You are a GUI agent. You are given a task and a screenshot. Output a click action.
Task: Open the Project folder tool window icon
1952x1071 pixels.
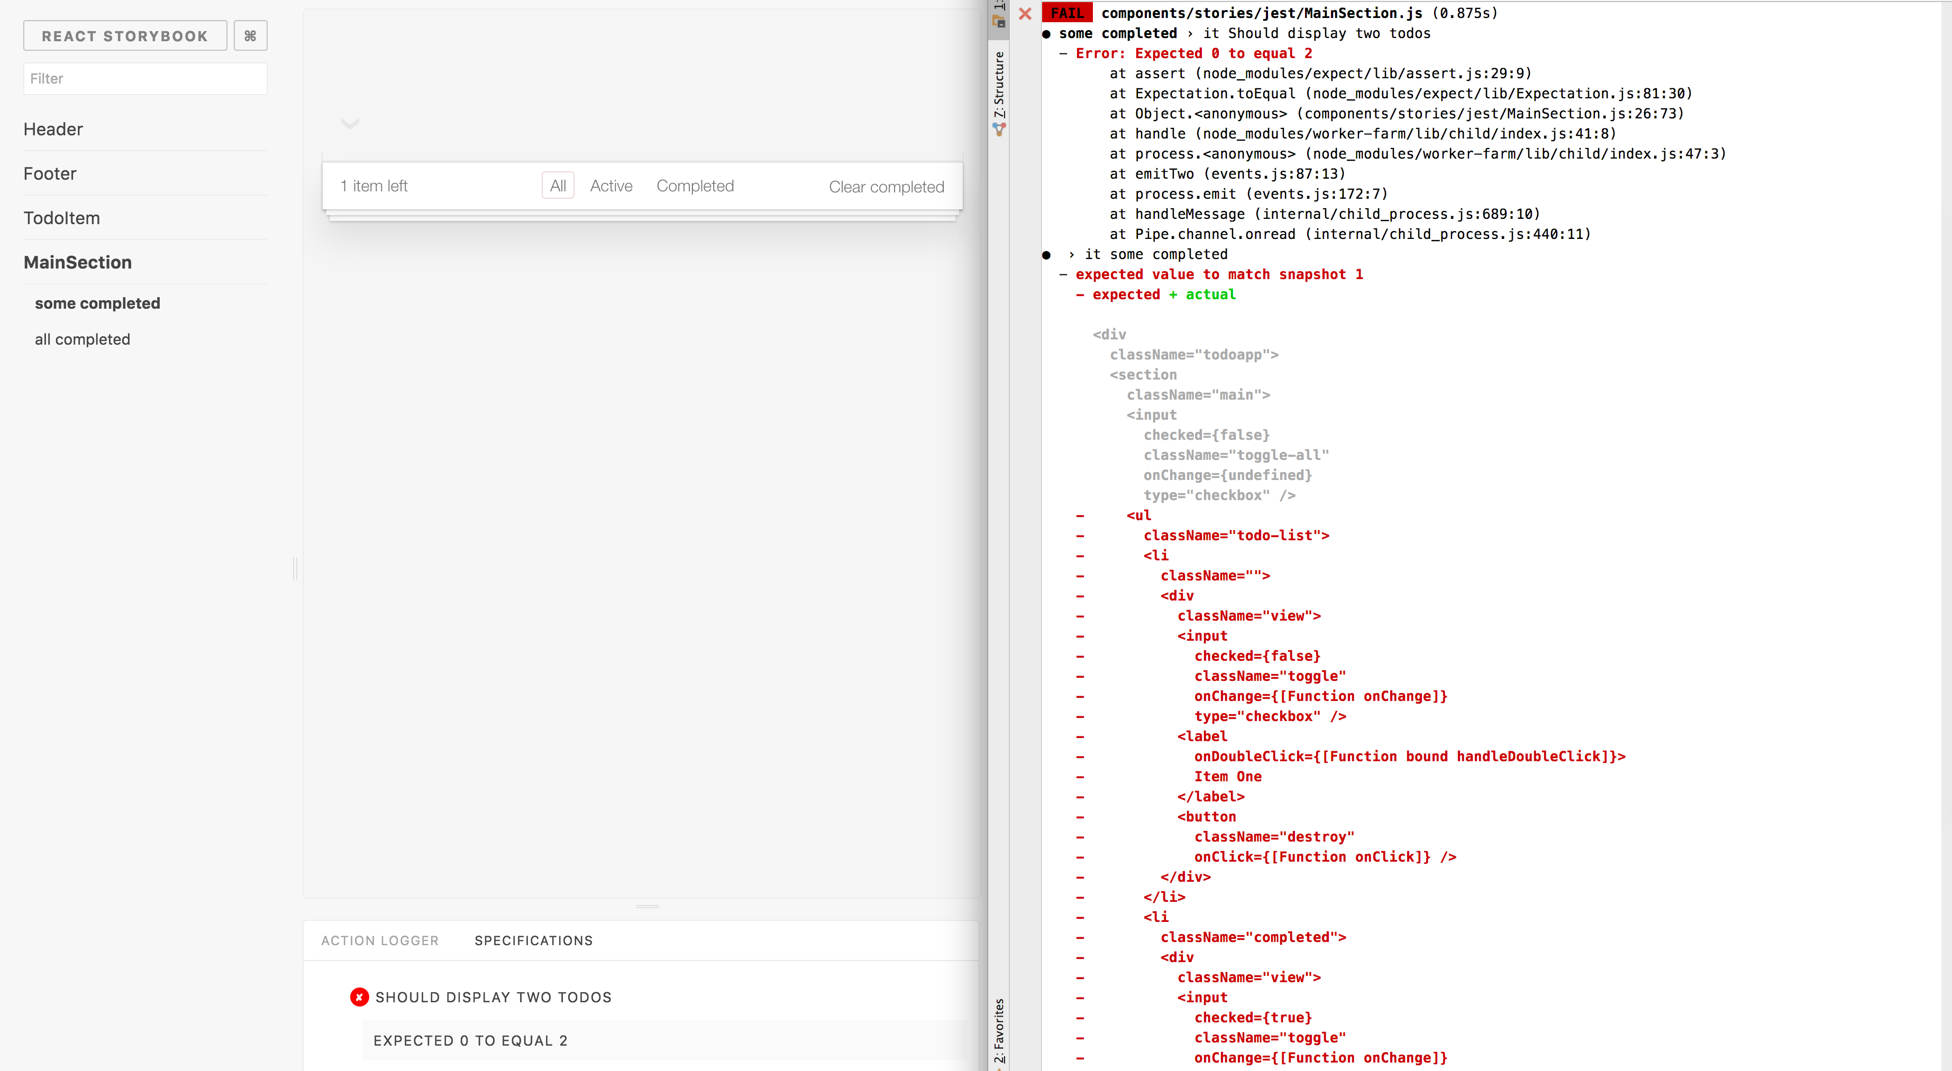999,21
